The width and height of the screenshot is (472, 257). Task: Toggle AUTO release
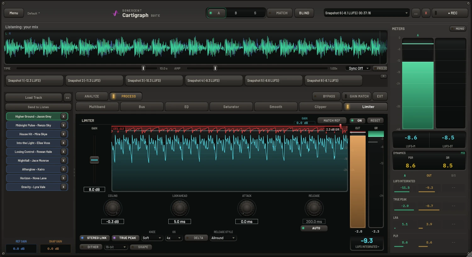click(x=314, y=228)
